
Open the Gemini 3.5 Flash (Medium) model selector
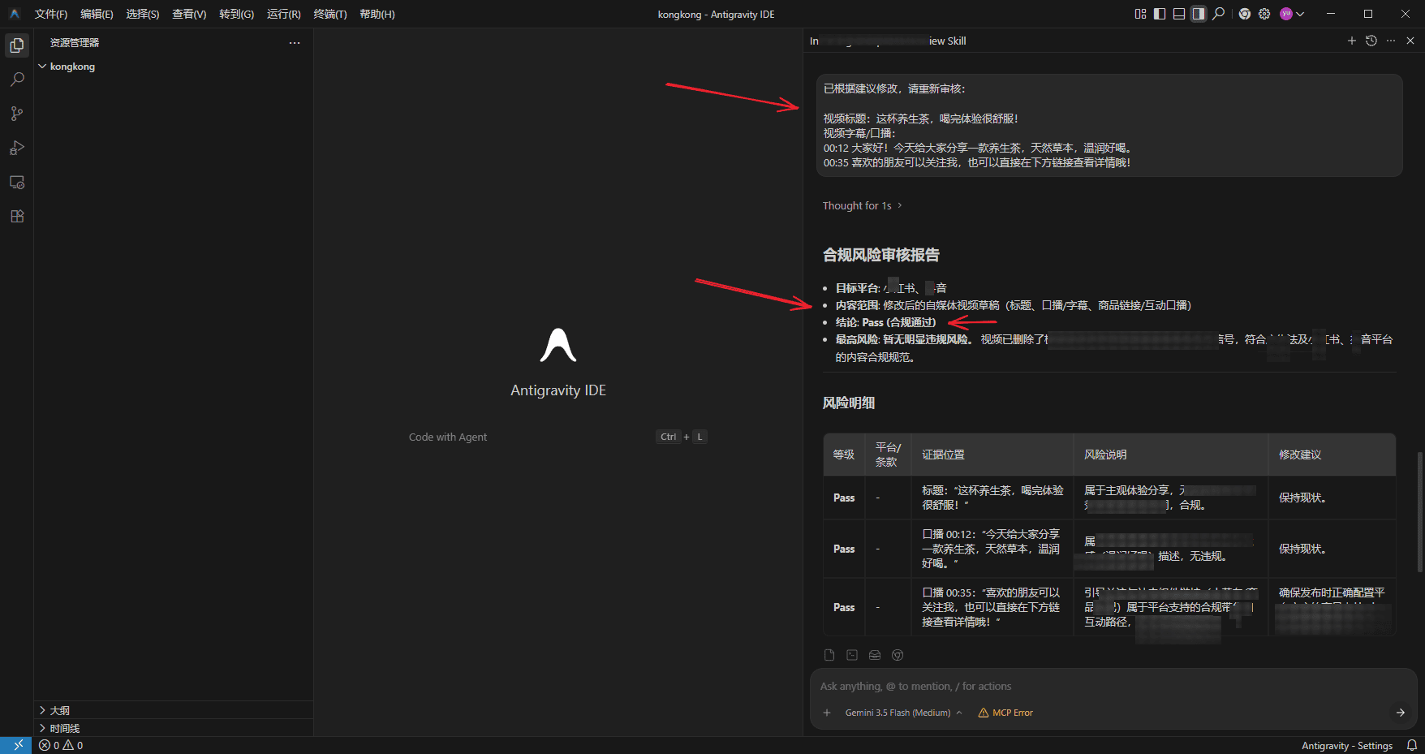tap(903, 713)
